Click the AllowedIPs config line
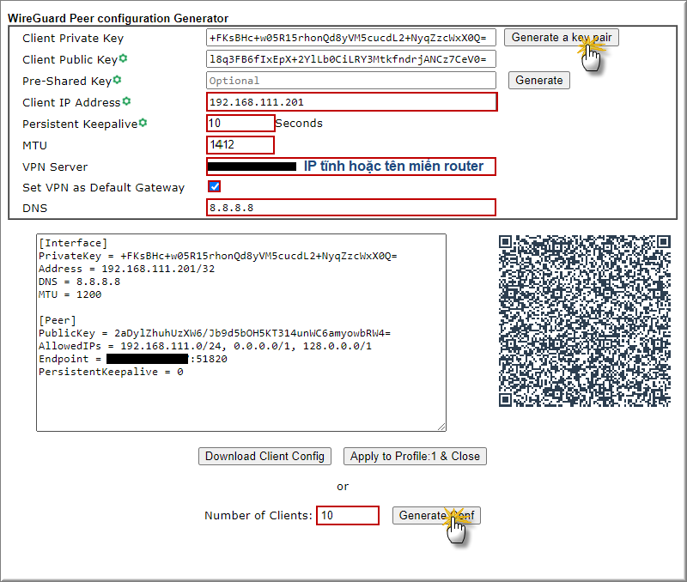This screenshot has height=582, width=687. tap(205, 346)
